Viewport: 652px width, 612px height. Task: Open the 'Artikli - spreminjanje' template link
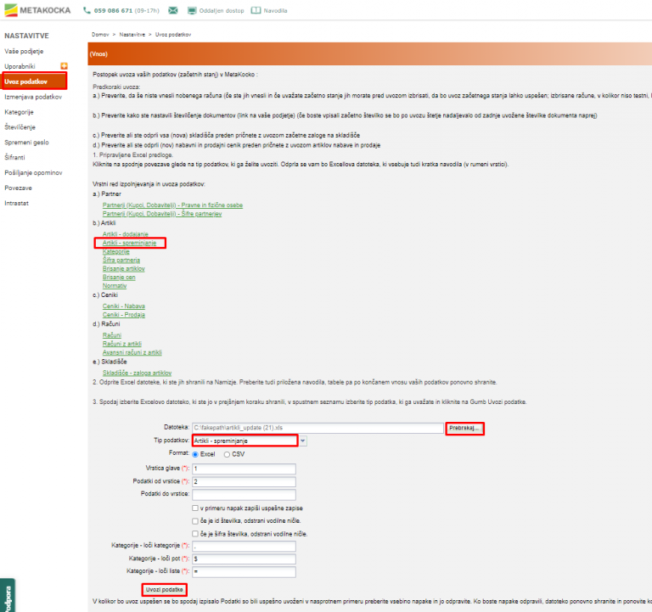click(x=129, y=243)
